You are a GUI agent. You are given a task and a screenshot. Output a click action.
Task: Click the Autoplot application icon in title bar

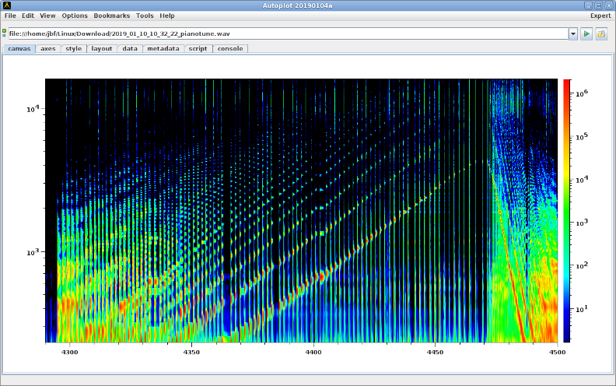(7, 5)
